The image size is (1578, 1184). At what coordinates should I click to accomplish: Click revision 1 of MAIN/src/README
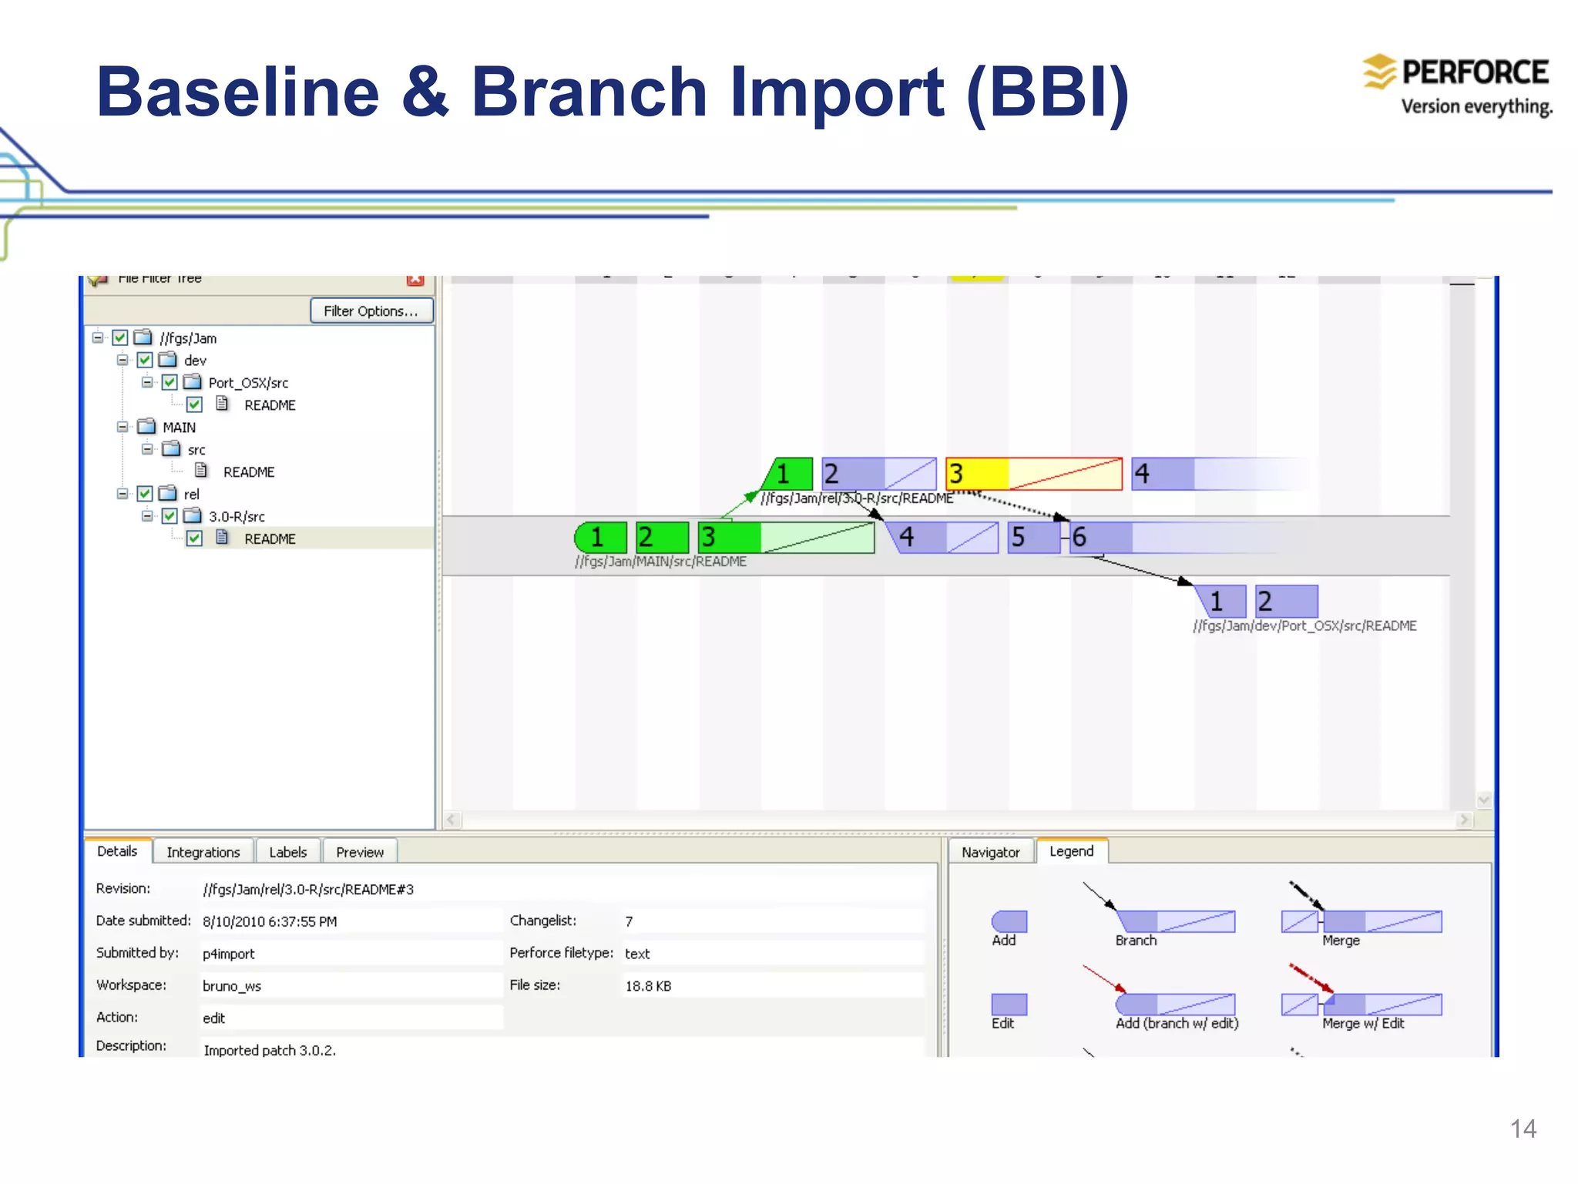coord(601,537)
